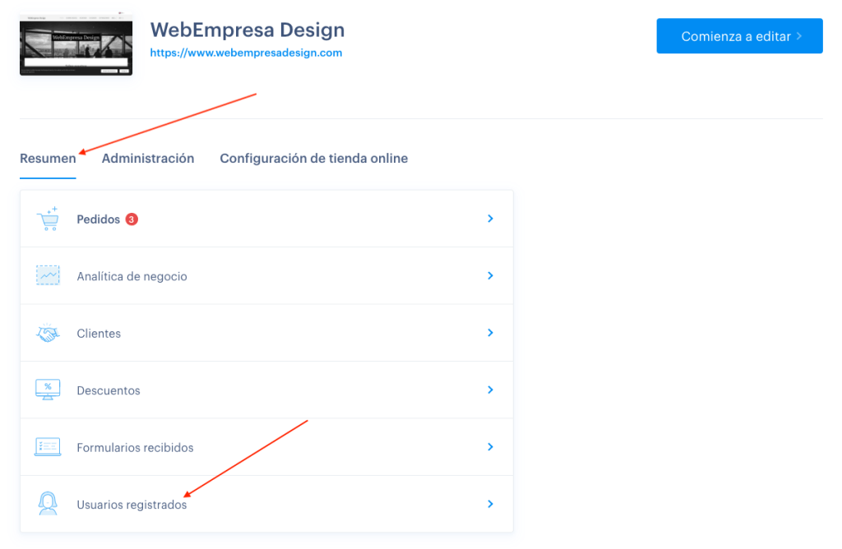Click the red 3 badge on Pedidos
The width and height of the screenshot is (842, 549).
(132, 219)
